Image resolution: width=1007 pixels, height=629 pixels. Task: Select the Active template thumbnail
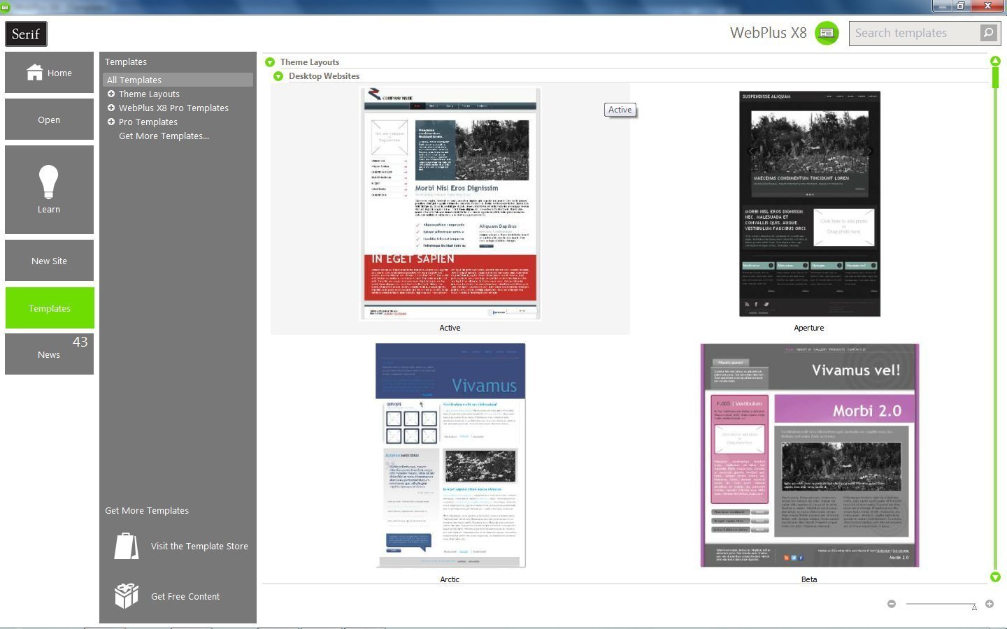click(450, 203)
